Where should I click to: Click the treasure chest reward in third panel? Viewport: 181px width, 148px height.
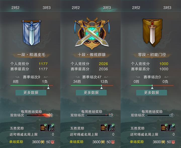click(x=164, y=127)
